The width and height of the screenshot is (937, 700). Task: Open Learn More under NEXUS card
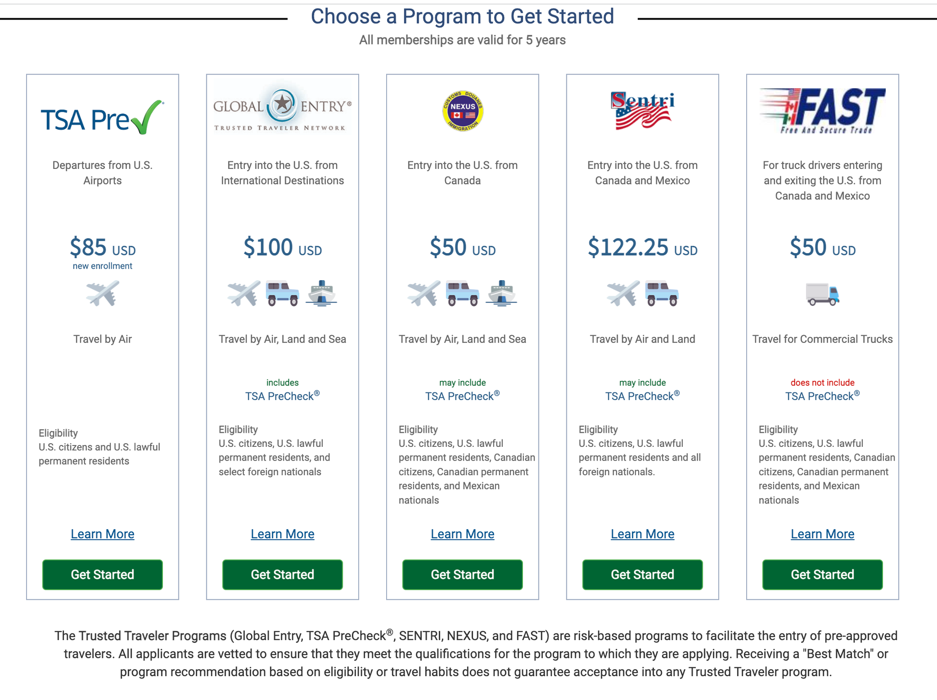pos(463,534)
